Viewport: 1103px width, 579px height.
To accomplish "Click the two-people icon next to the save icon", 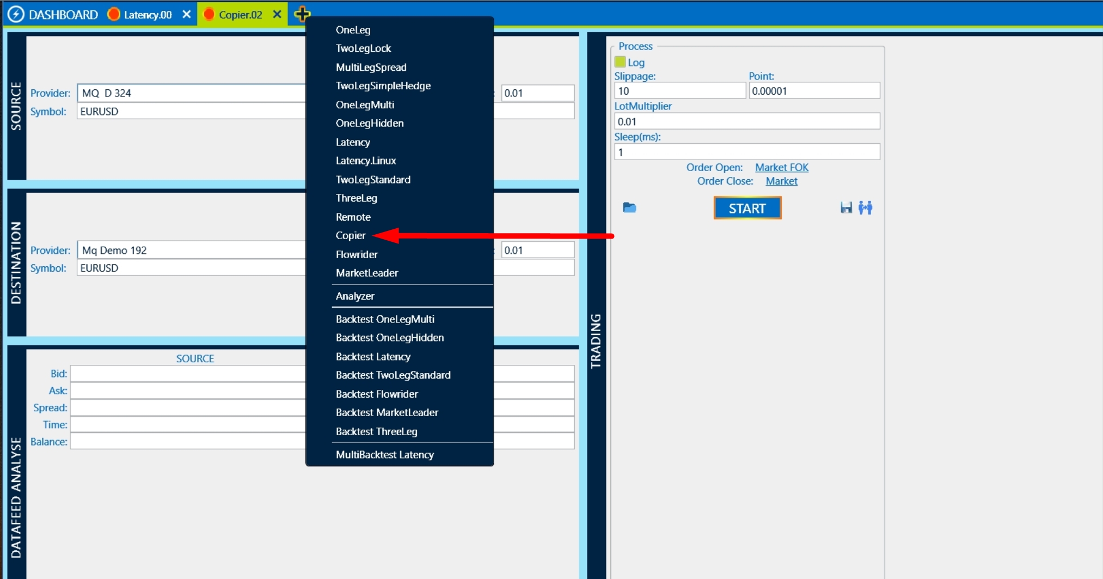I will click(x=865, y=208).
